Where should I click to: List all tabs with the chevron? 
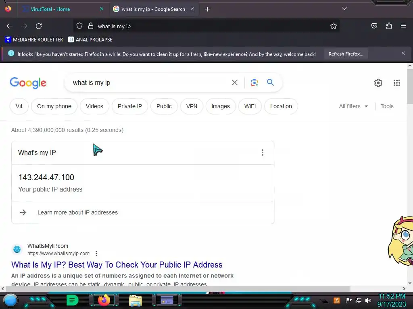pos(344,9)
